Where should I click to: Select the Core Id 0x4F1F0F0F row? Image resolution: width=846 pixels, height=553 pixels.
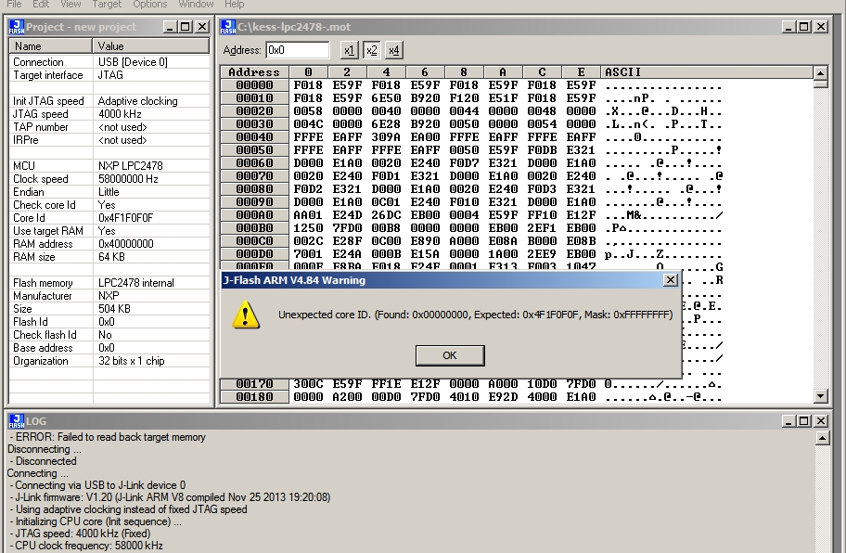(109, 218)
